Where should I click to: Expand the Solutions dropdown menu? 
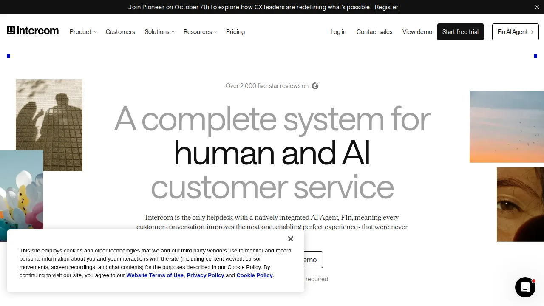pyautogui.click(x=160, y=32)
